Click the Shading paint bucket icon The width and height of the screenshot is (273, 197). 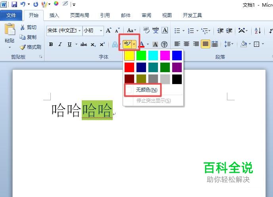pyautogui.click(x=244, y=44)
